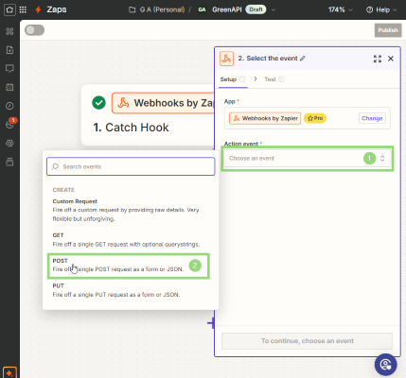
Task: Open the apps grid menu icon
Action: click(23, 9)
